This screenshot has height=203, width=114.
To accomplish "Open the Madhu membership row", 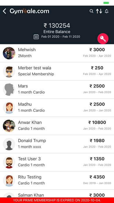I will [x=57, y=108].
